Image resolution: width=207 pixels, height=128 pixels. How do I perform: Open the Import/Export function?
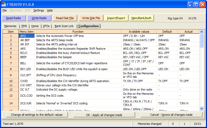click(x=116, y=18)
